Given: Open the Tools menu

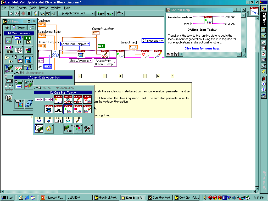Looking at the screenshot, I should 33,8.
